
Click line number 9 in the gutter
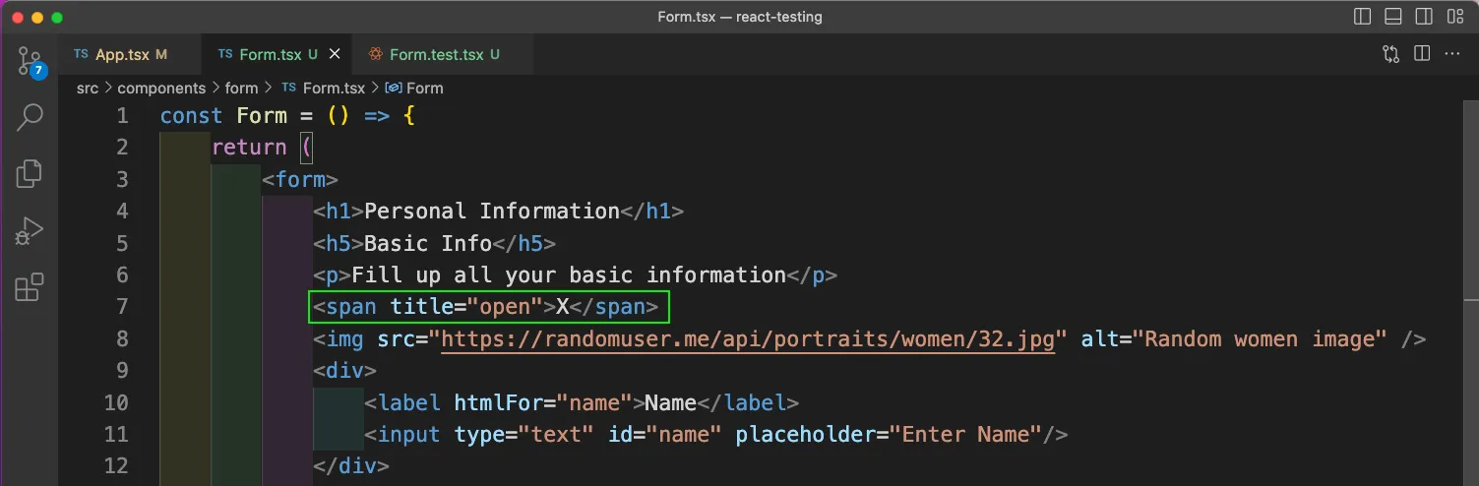(122, 371)
